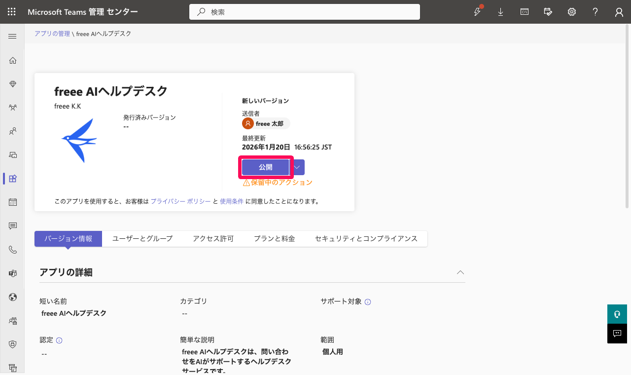
Task: Open the people-with-lock icon in sidebar
Action: (13, 321)
